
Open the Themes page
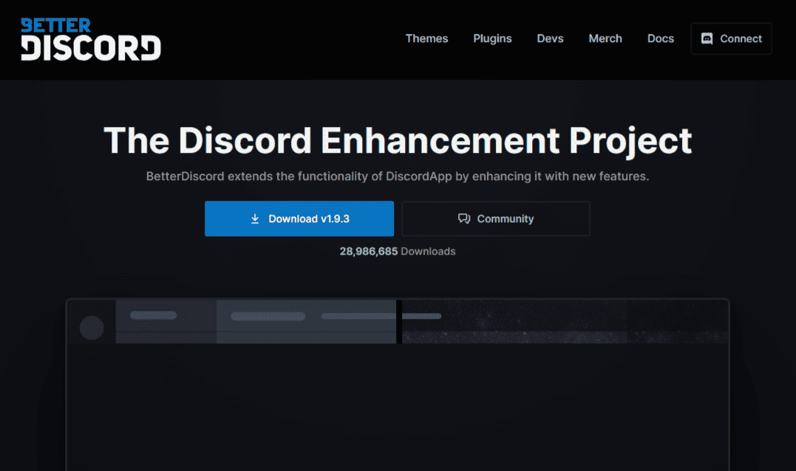(x=426, y=38)
